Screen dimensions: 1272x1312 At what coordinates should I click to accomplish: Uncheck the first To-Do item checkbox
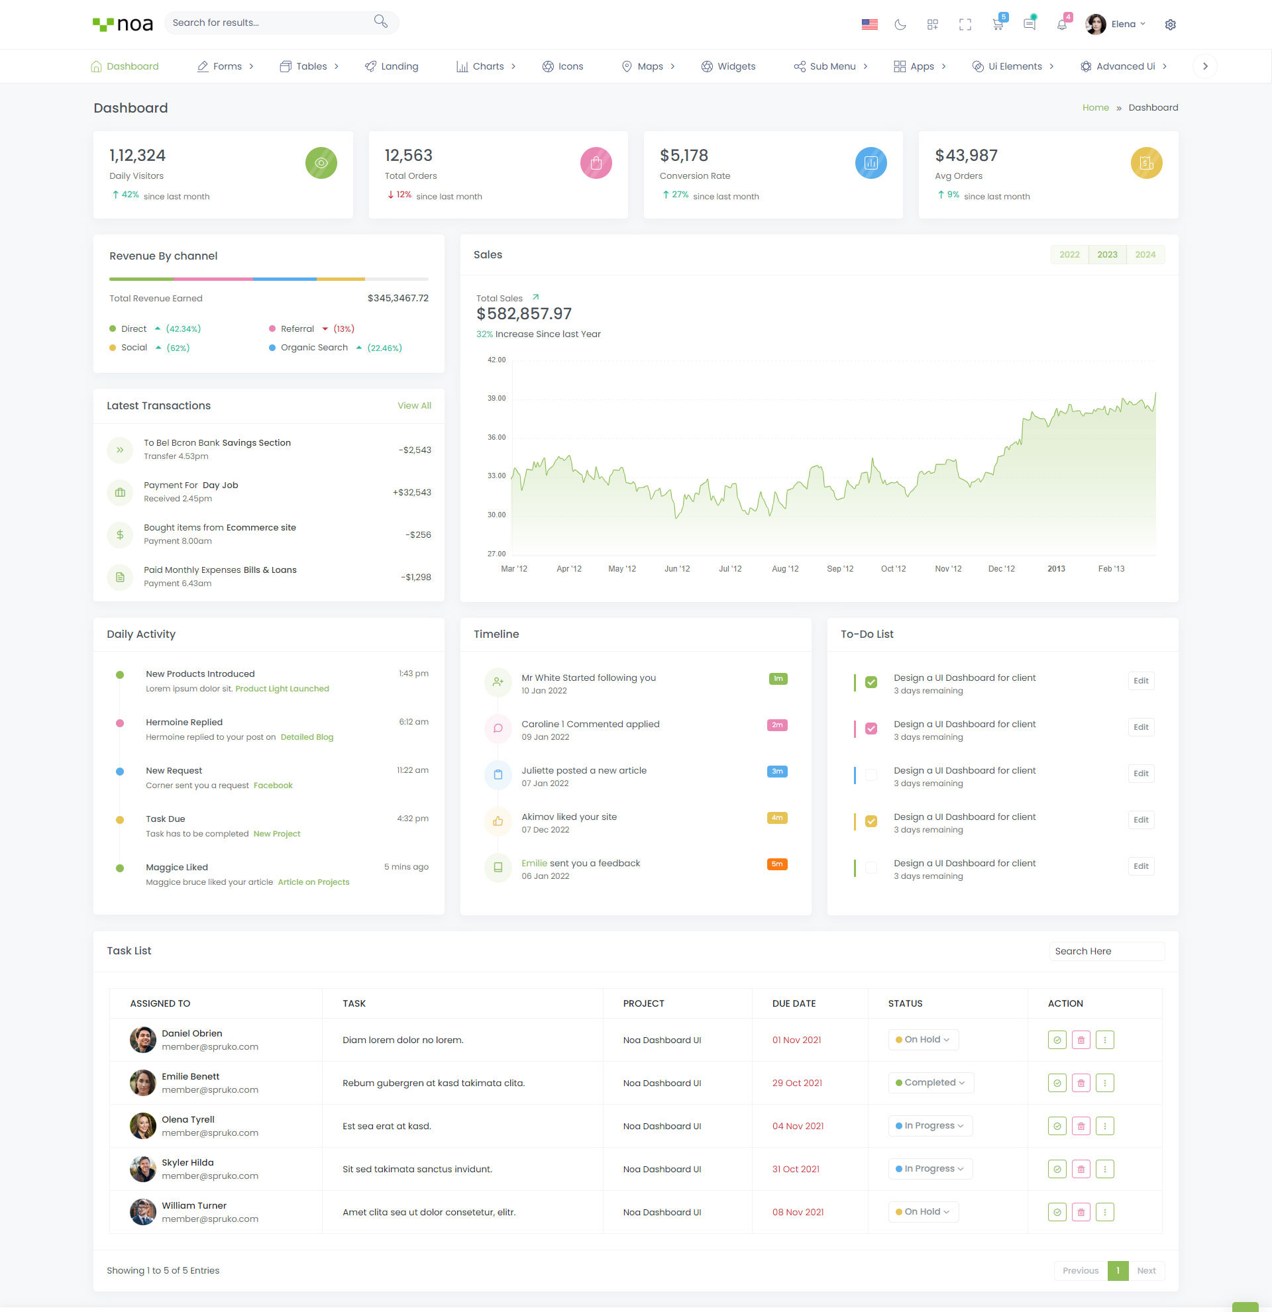[x=871, y=682]
